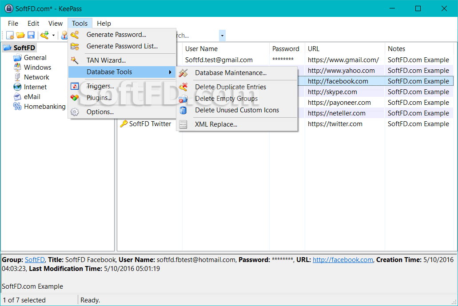Sort by the URL column header
Viewport: 458px width, 306px height.
(345, 49)
